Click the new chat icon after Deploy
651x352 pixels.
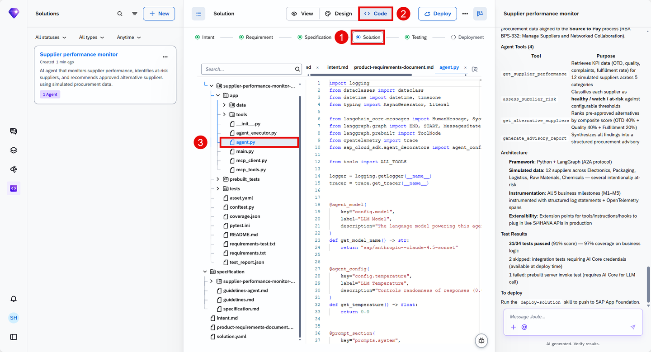coord(480,14)
